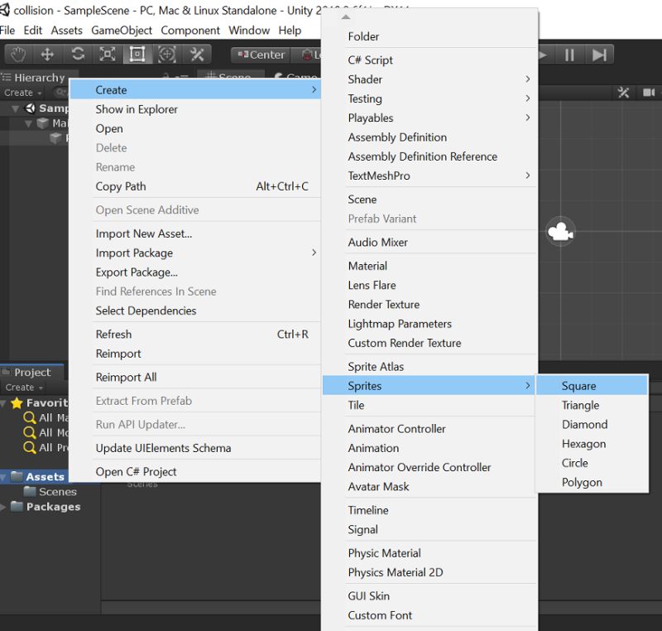Image resolution: width=662 pixels, height=631 pixels.
Task: Open the File menu
Action: point(7,31)
